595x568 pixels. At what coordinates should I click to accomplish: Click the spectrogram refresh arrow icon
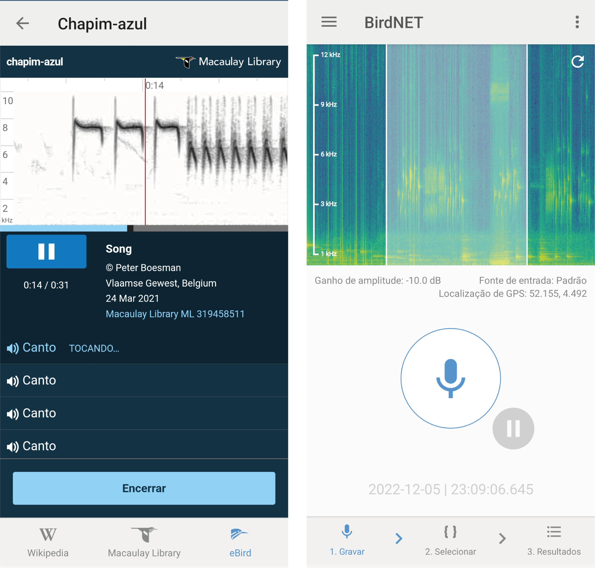[x=577, y=62]
